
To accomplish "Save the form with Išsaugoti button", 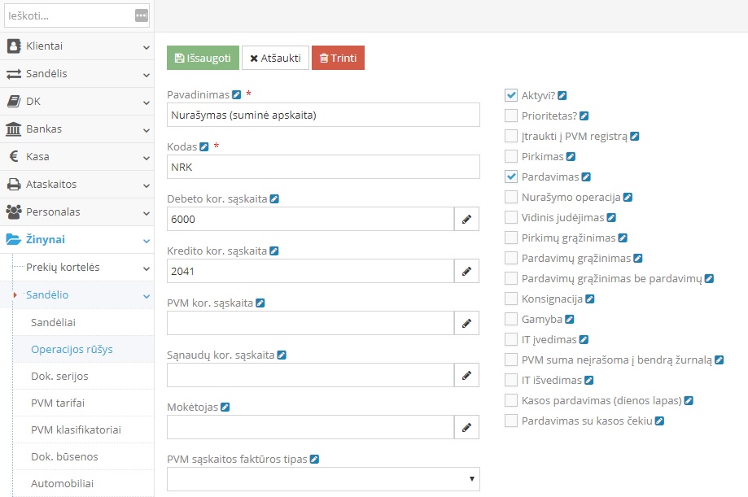I will pos(203,58).
